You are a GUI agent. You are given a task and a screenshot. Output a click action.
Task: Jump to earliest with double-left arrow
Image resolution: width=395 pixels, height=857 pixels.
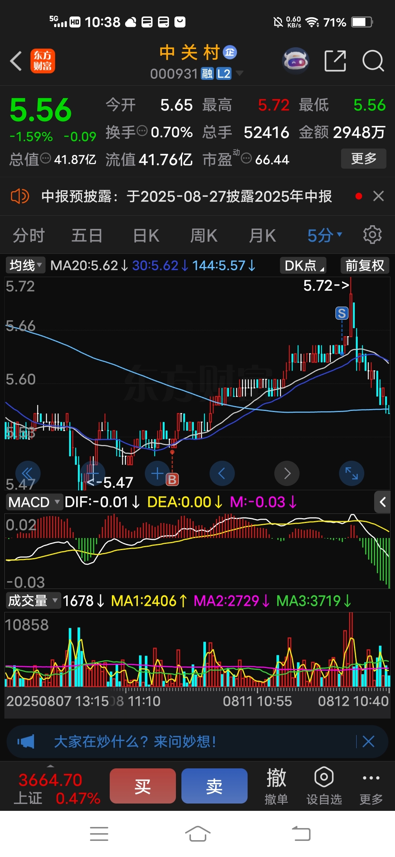pyautogui.click(x=28, y=474)
